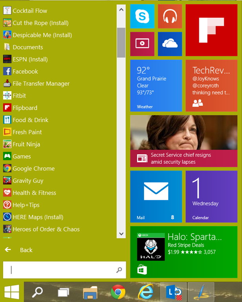Open Flipboard in the app list

coord(20,108)
